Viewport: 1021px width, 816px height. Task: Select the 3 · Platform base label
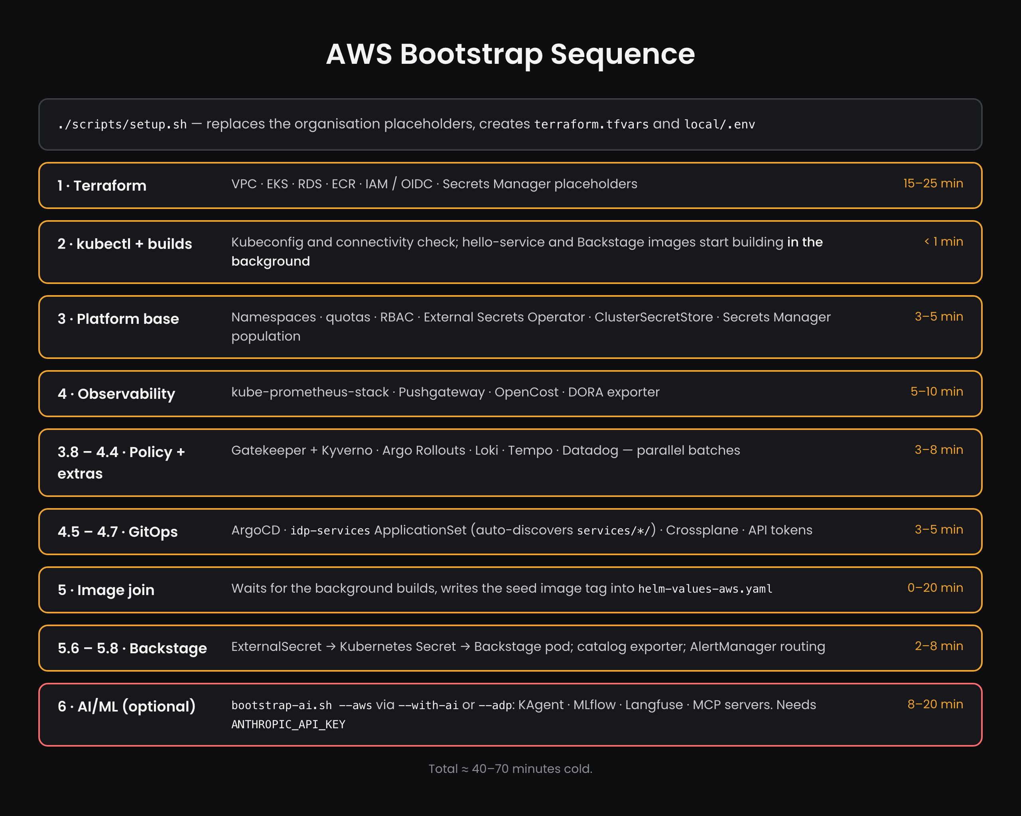coord(118,319)
